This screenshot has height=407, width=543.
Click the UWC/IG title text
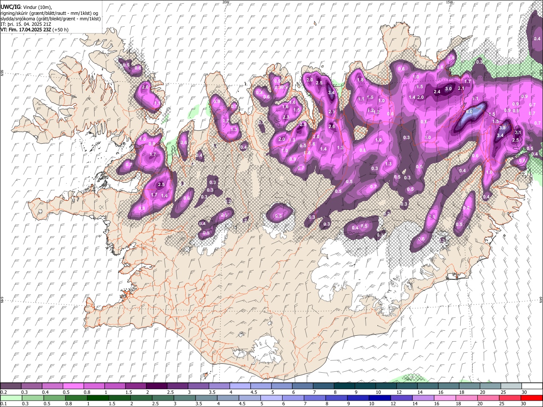(x=10, y=7)
